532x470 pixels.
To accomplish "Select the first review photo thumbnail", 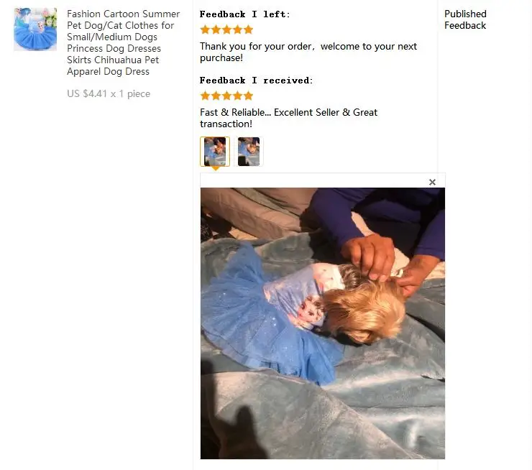I will pyautogui.click(x=215, y=152).
